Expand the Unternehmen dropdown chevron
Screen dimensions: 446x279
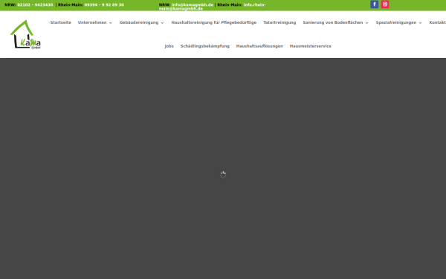110,23
